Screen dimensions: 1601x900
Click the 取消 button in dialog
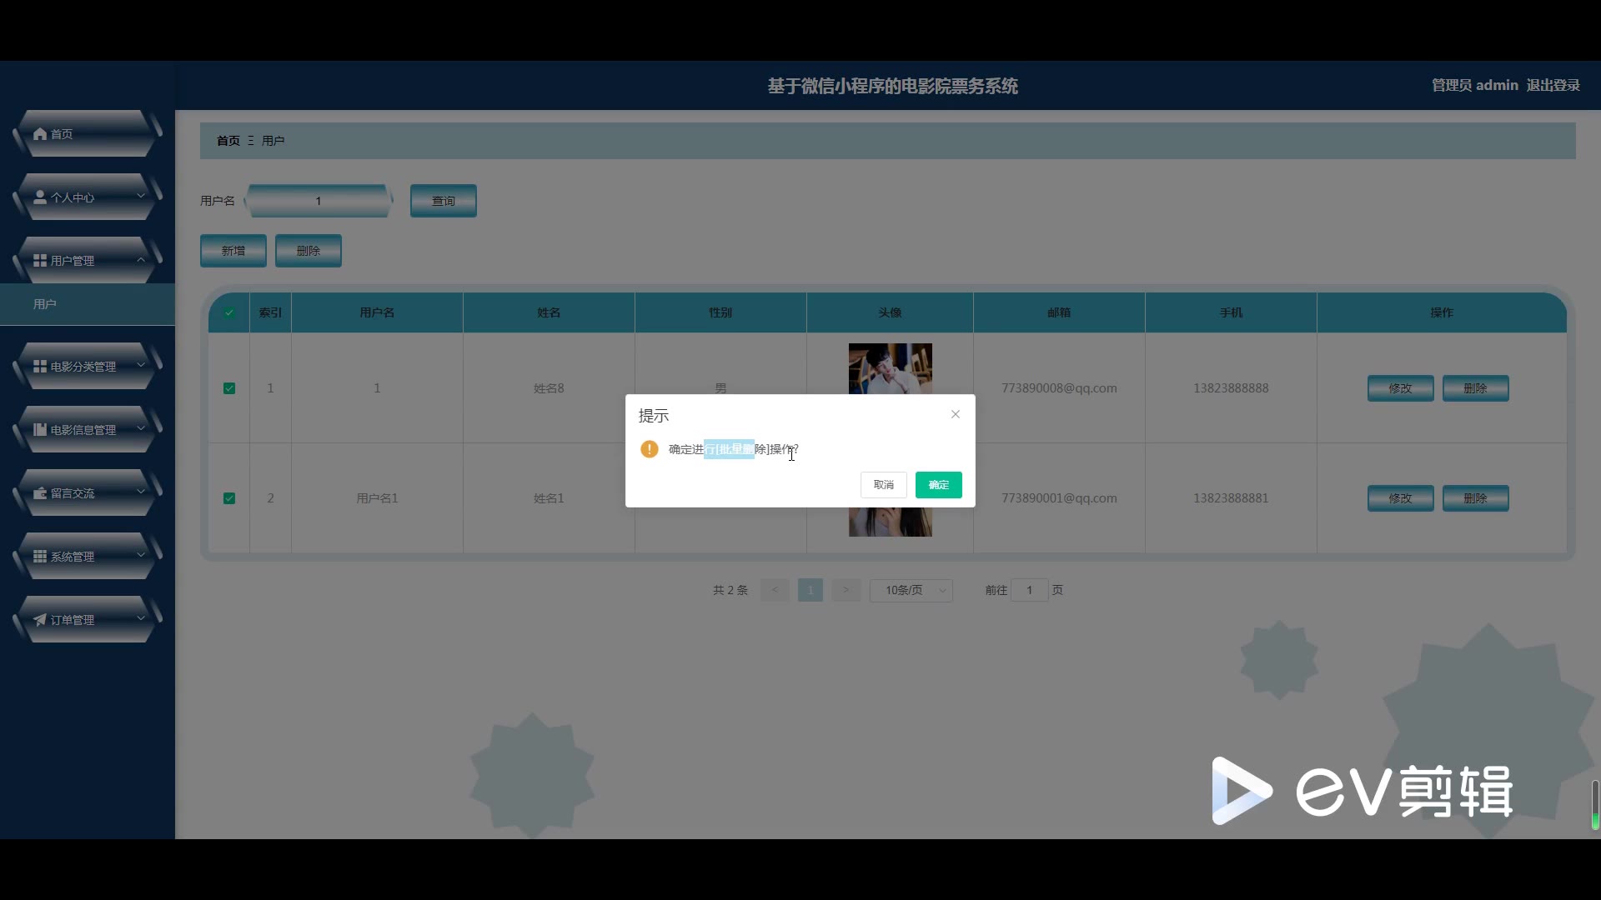click(x=883, y=485)
